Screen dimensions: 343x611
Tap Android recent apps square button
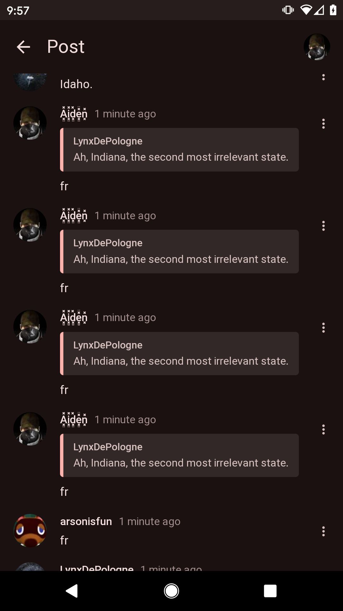(270, 591)
